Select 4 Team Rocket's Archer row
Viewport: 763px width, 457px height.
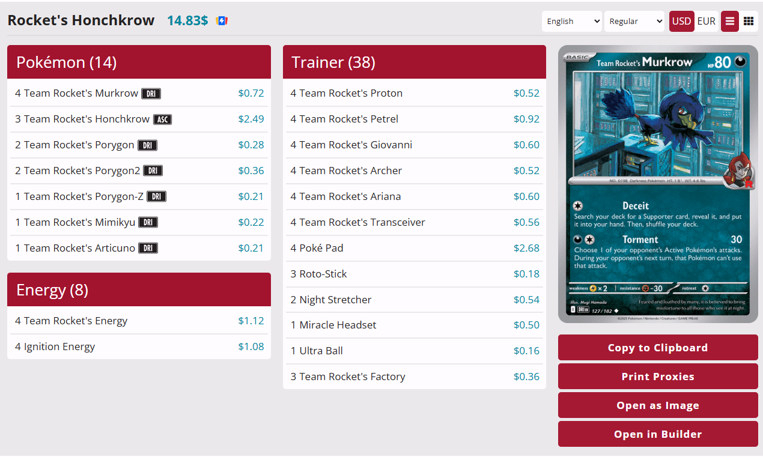[415, 171]
